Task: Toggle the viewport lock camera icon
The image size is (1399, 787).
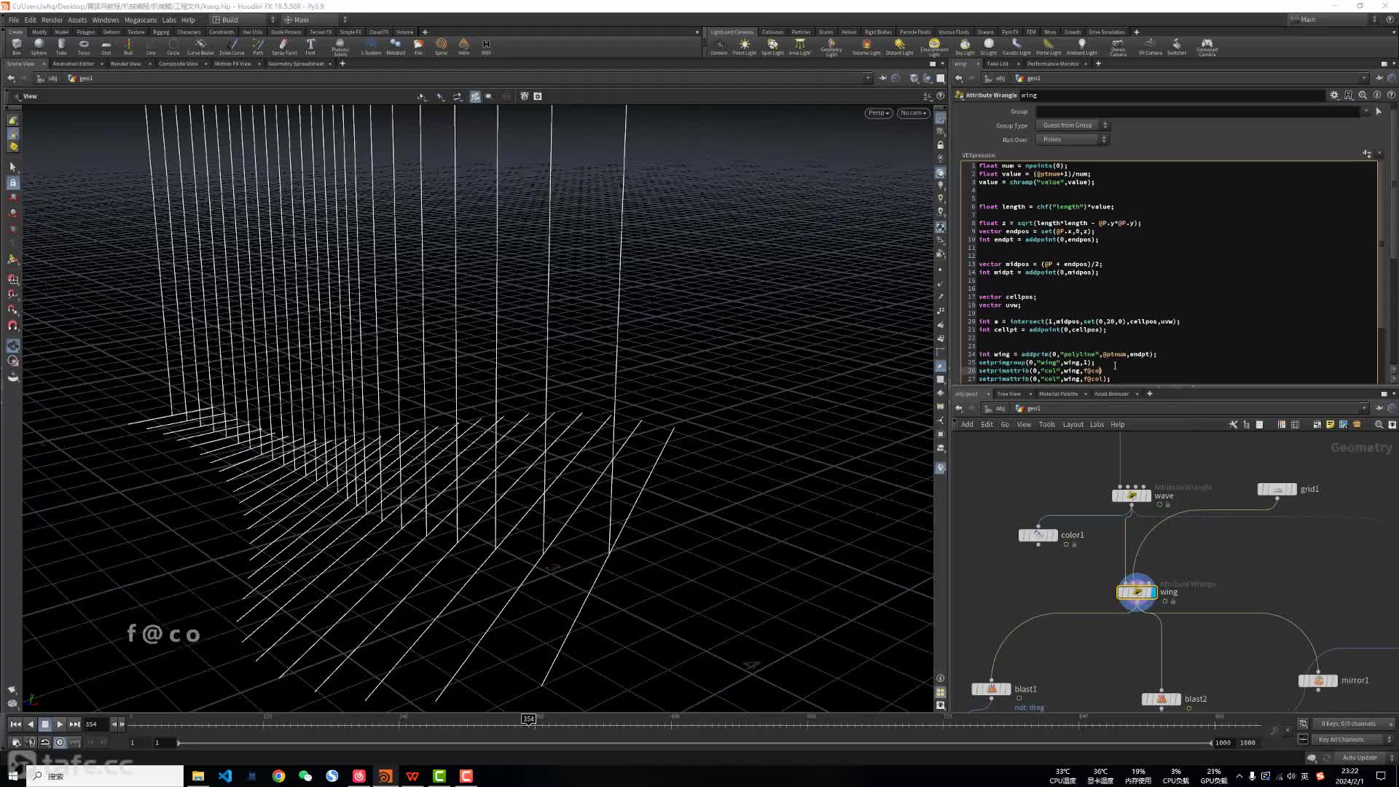Action: point(941,145)
